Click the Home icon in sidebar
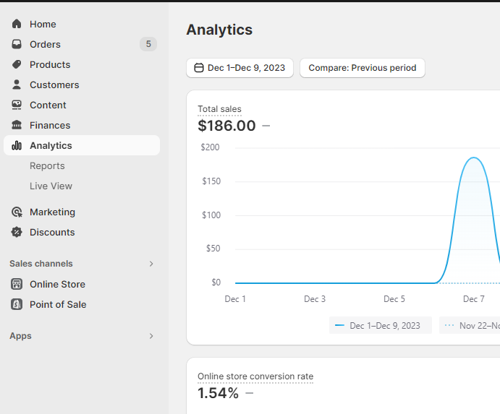The height and width of the screenshot is (414, 500). pos(17,24)
